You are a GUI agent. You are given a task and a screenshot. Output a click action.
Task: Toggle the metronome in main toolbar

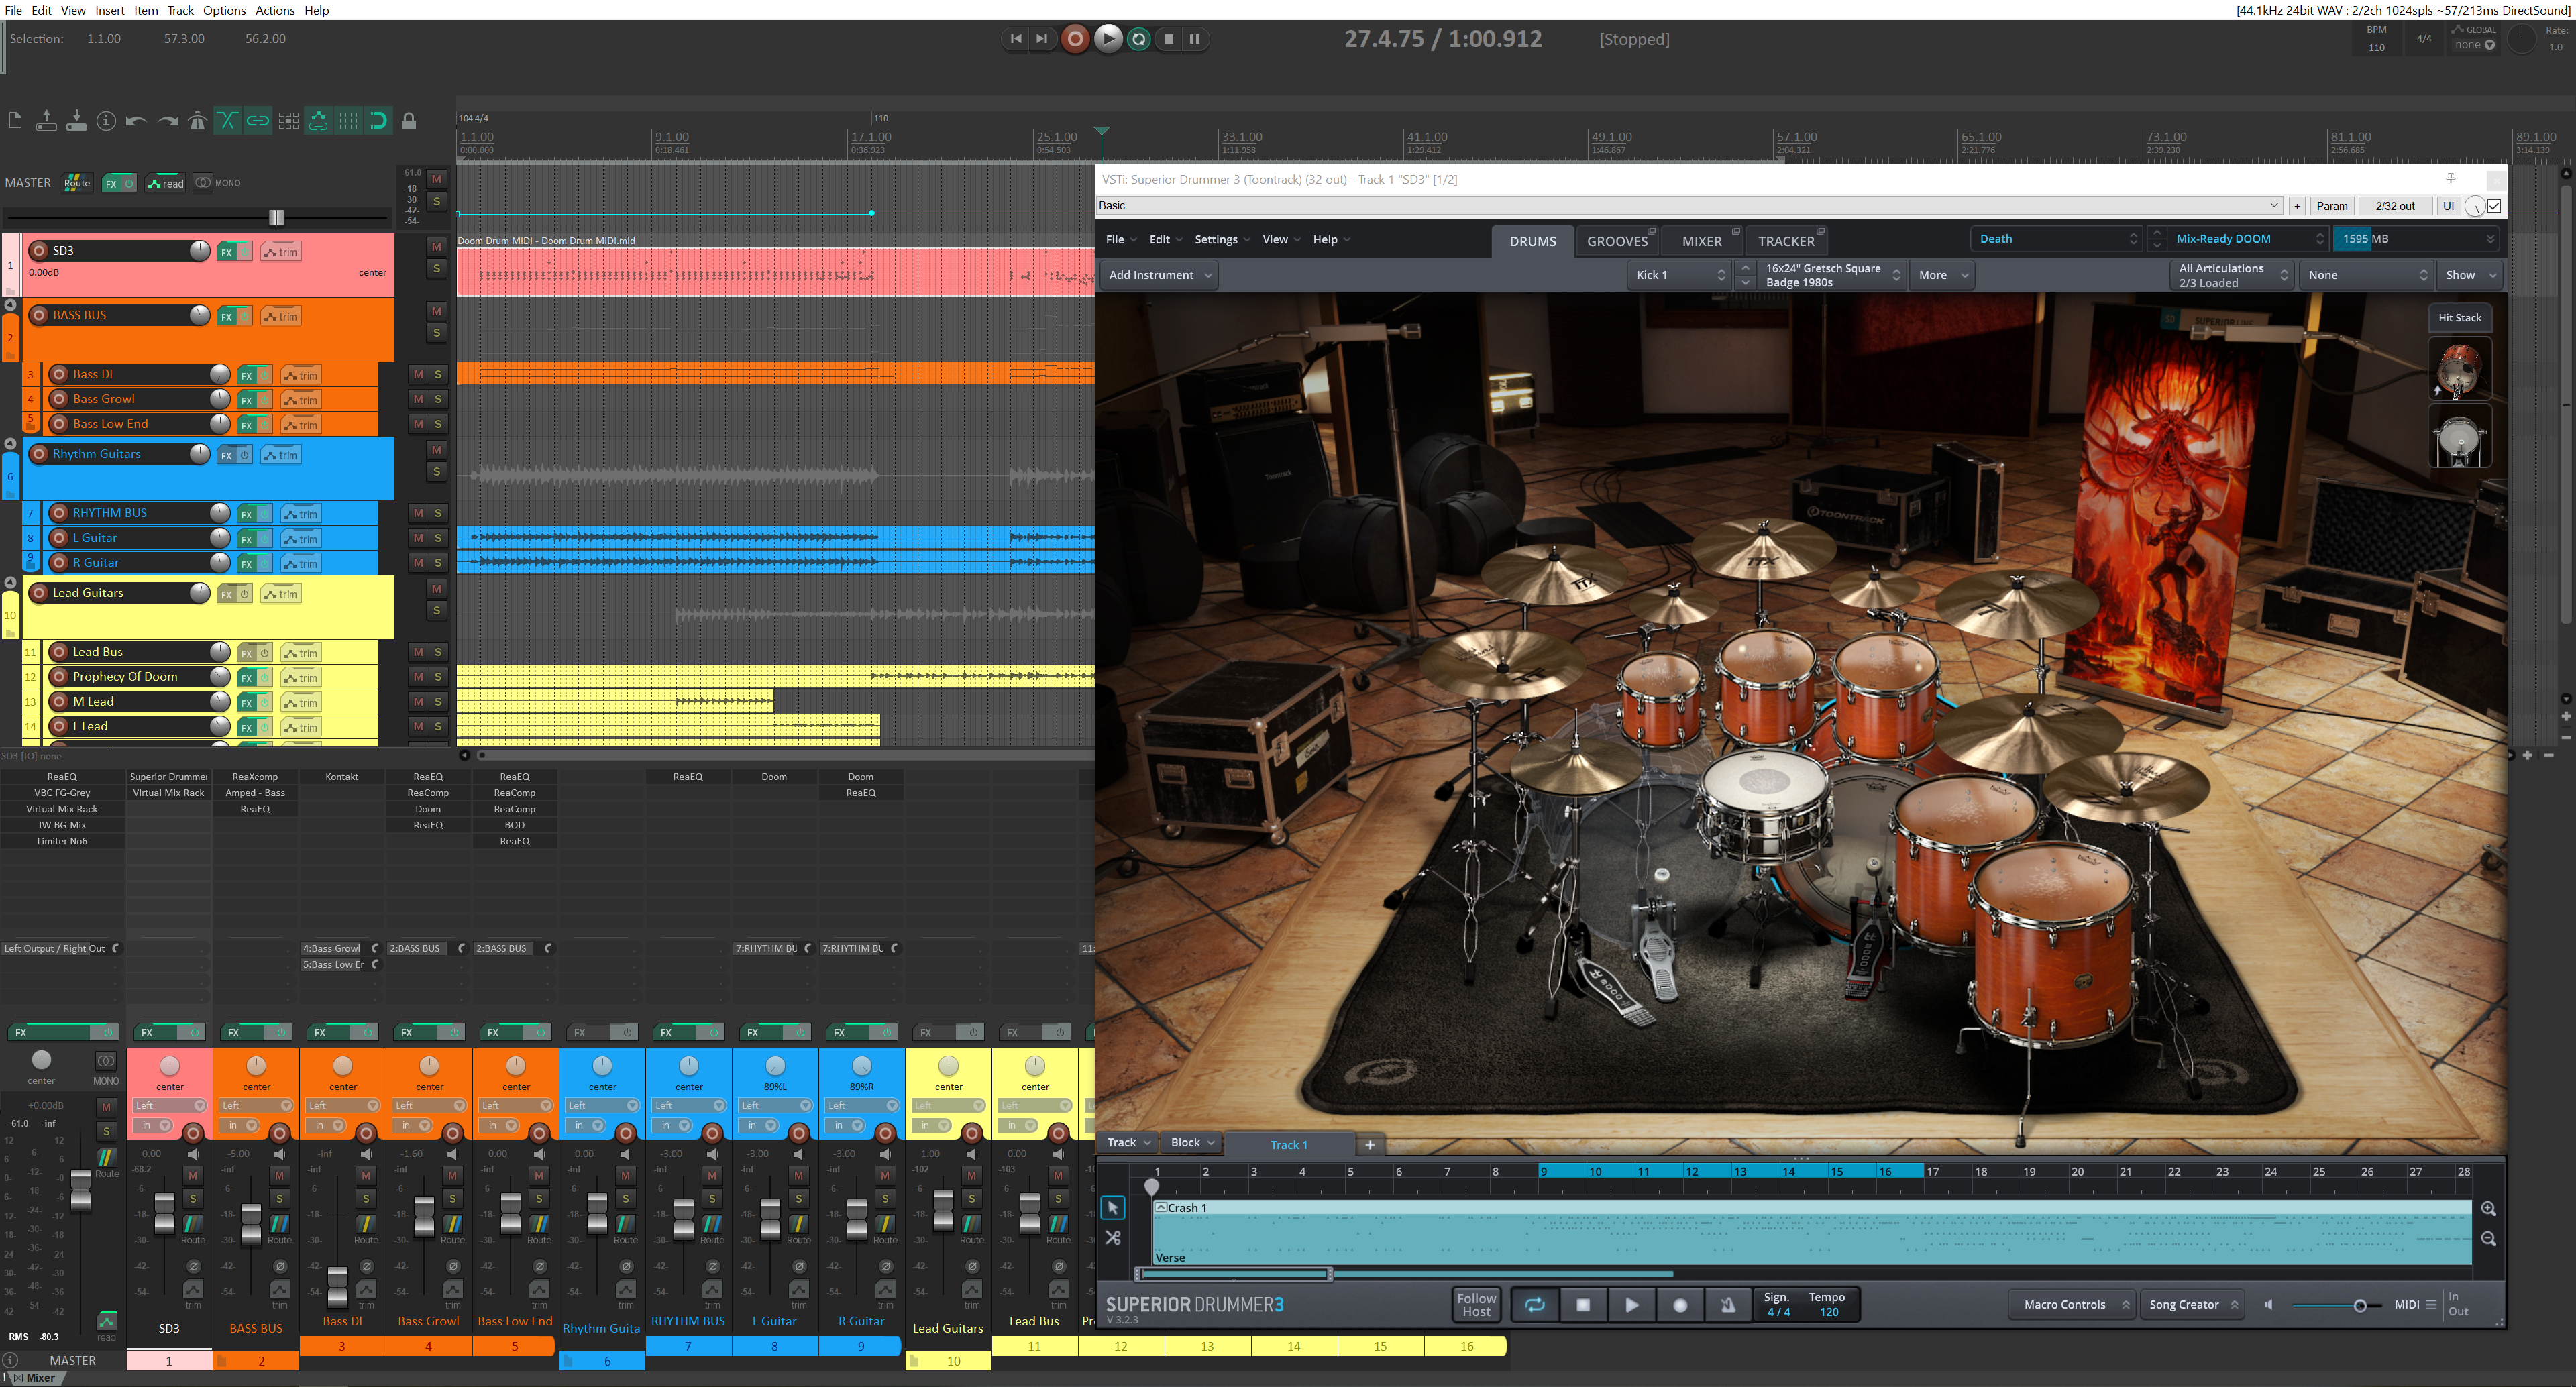click(x=197, y=122)
